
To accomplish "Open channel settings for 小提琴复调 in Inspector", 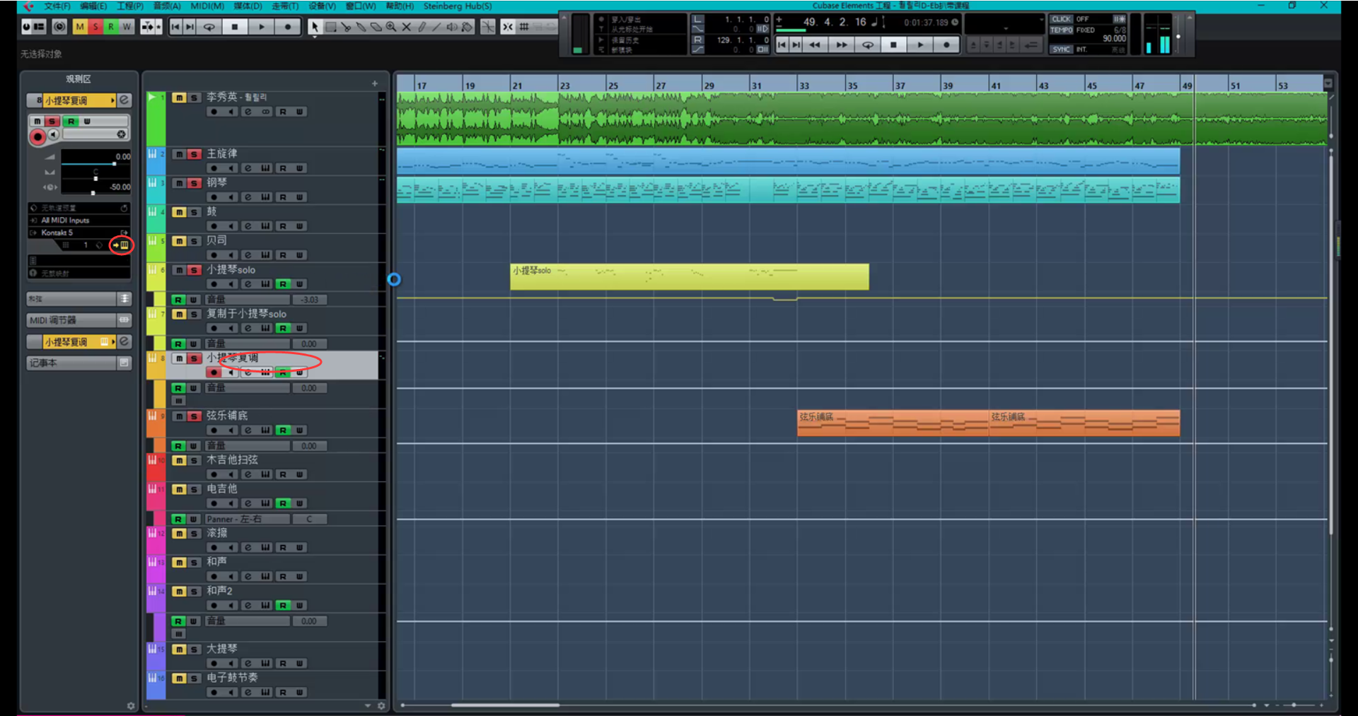I will pyautogui.click(x=124, y=100).
